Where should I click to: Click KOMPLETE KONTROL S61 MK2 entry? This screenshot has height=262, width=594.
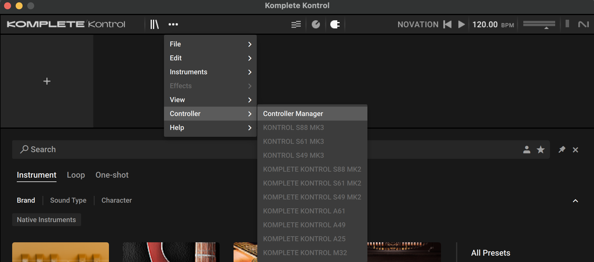pyautogui.click(x=312, y=183)
